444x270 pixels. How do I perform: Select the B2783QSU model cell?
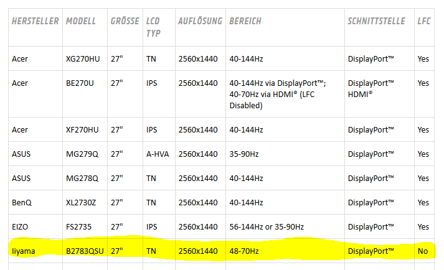[x=85, y=251]
